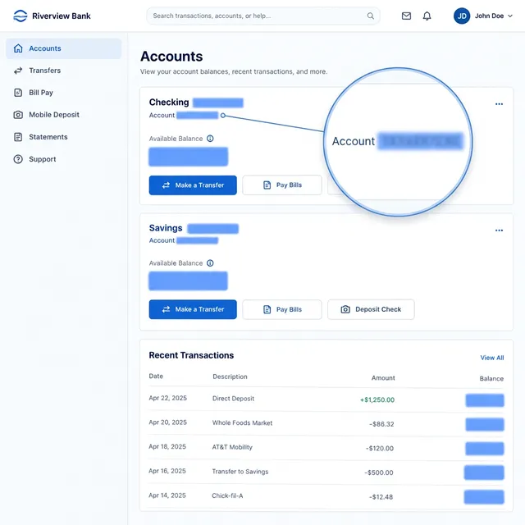Click the Apr 14, 2025 date
Image resolution: width=525 pixels, height=525 pixels.
pos(167,495)
